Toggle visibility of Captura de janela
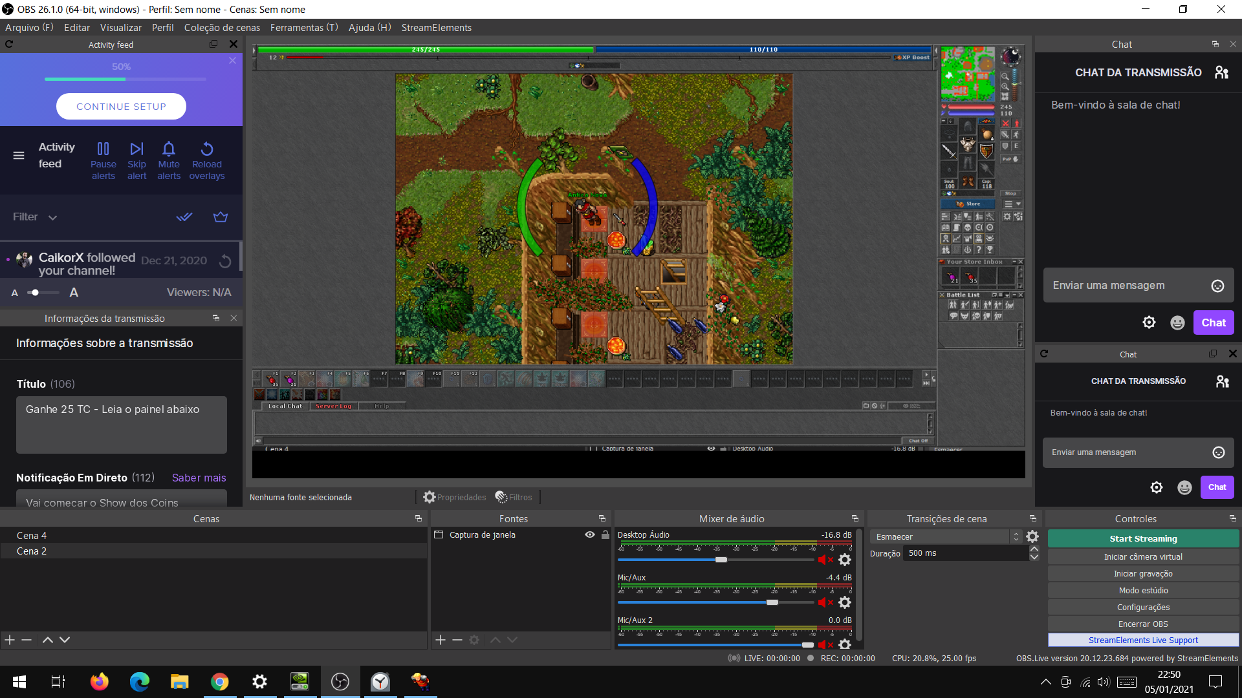 [590, 534]
